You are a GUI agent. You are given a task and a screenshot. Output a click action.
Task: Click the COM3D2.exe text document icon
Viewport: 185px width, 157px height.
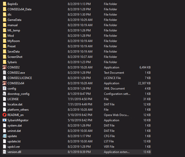5,73
